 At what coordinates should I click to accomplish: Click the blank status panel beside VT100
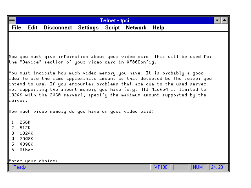[180, 167]
